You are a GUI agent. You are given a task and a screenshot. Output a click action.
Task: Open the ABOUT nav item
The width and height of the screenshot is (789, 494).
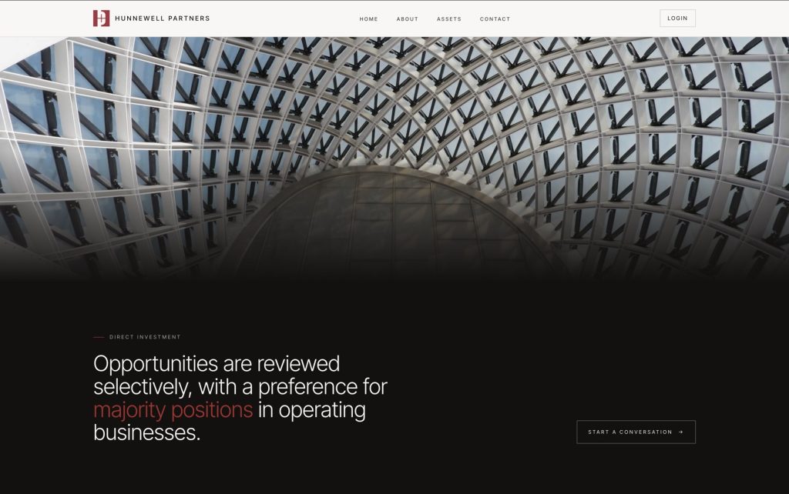coord(407,19)
